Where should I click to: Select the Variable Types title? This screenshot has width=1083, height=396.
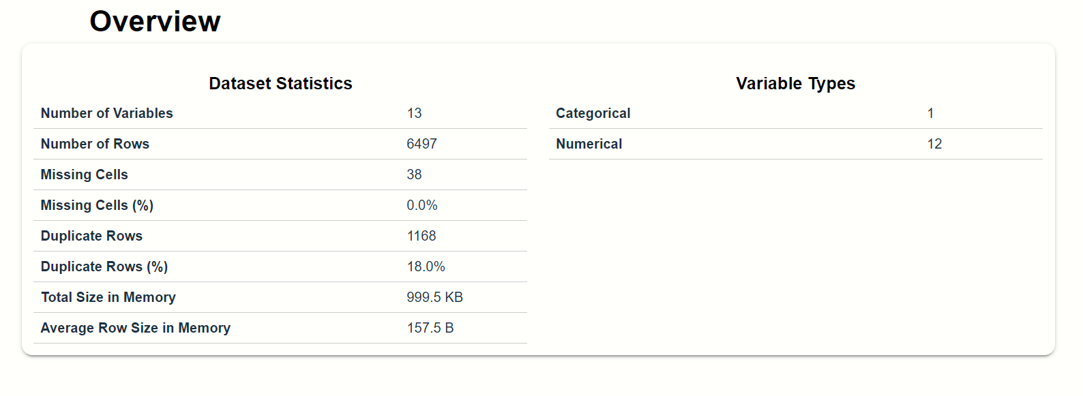point(795,83)
